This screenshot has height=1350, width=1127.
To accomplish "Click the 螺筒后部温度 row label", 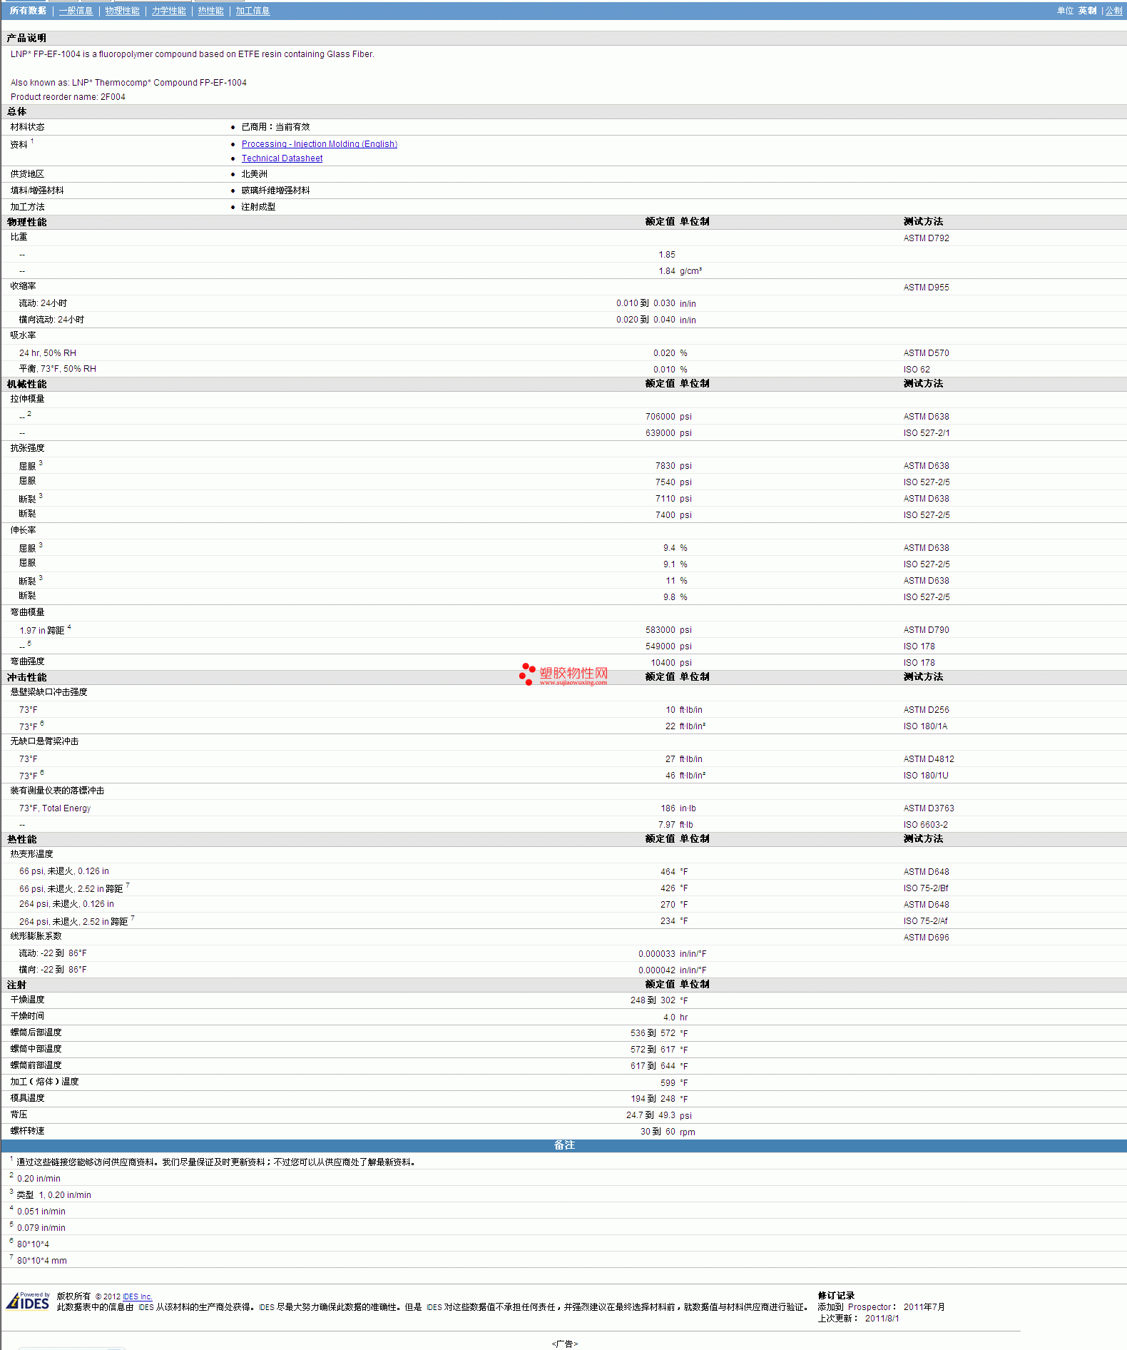I will [x=36, y=1032].
